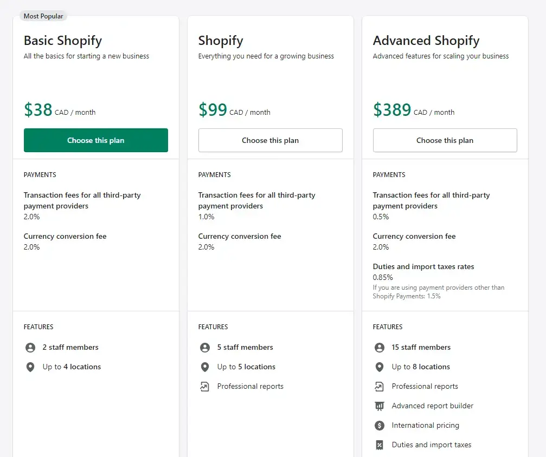Image resolution: width=546 pixels, height=457 pixels.
Task: Click the International pricing dollar icon
Action: tap(379, 426)
